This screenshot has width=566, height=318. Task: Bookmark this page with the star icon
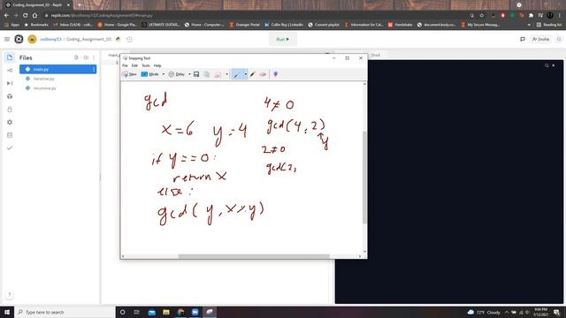(x=481, y=16)
